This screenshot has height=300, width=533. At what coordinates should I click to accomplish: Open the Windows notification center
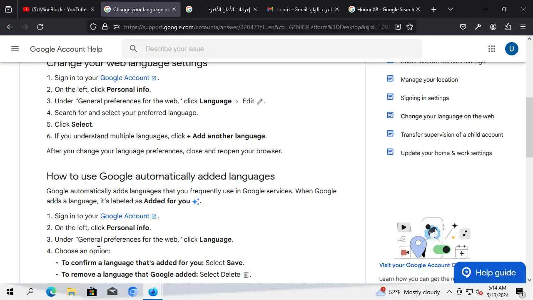(520, 292)
